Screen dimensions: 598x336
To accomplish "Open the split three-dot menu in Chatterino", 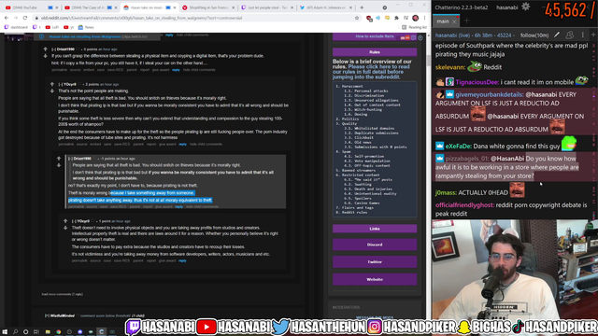I will (x=583, y=35).
